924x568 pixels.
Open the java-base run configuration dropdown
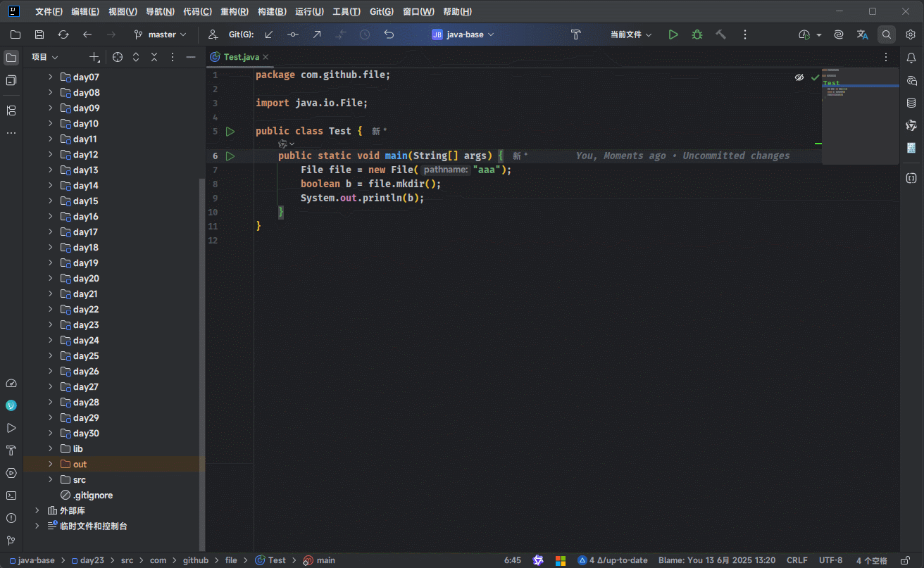point(463,34)
